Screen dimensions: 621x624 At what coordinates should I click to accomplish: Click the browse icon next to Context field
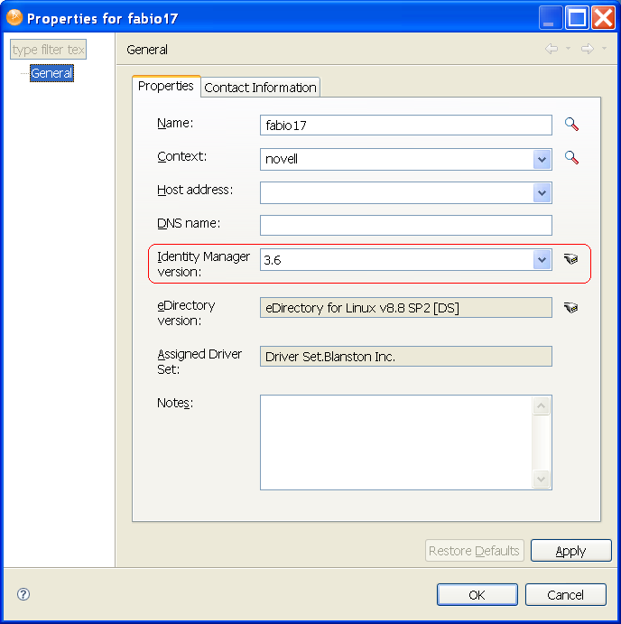[570, 158]
